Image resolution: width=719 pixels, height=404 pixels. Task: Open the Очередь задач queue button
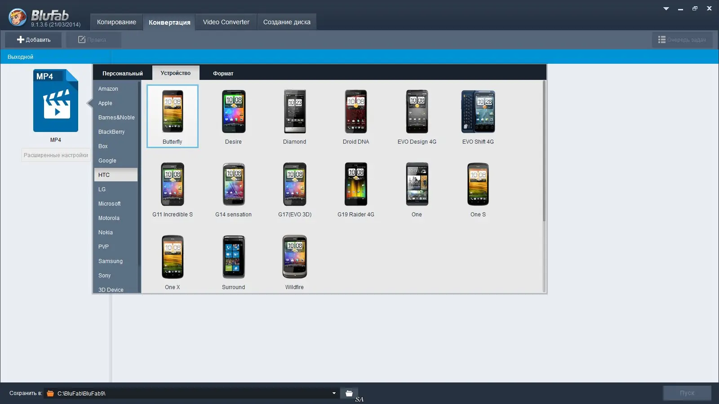[x=682, y=40]
